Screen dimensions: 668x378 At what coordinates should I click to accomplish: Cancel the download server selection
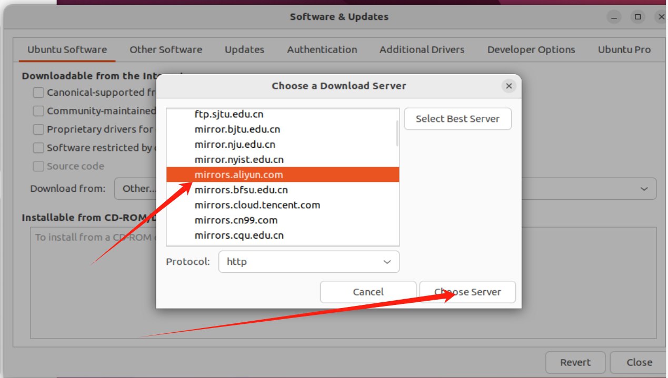pyautogui.click(x=368, y=292)
